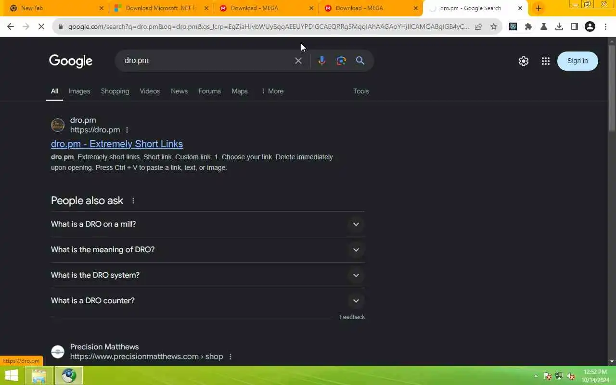Select the News search tab
The image size is (616, 385).
click(179, 91)
